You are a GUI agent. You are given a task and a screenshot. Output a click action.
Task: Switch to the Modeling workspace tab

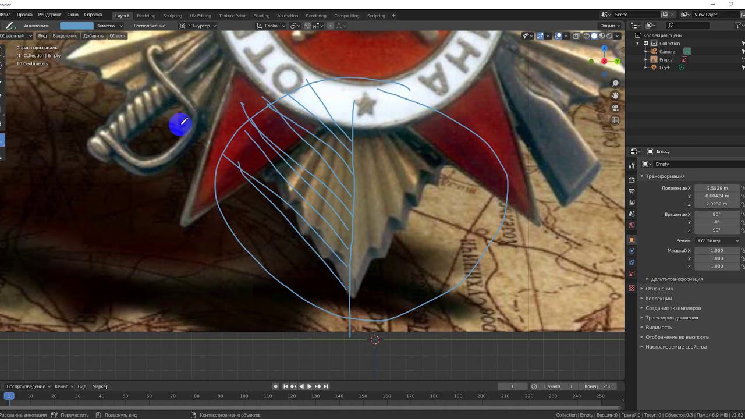146,16
